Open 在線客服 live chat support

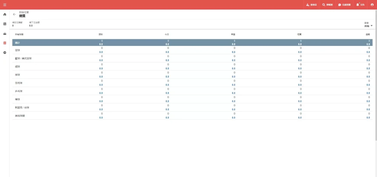coord(344,5)
